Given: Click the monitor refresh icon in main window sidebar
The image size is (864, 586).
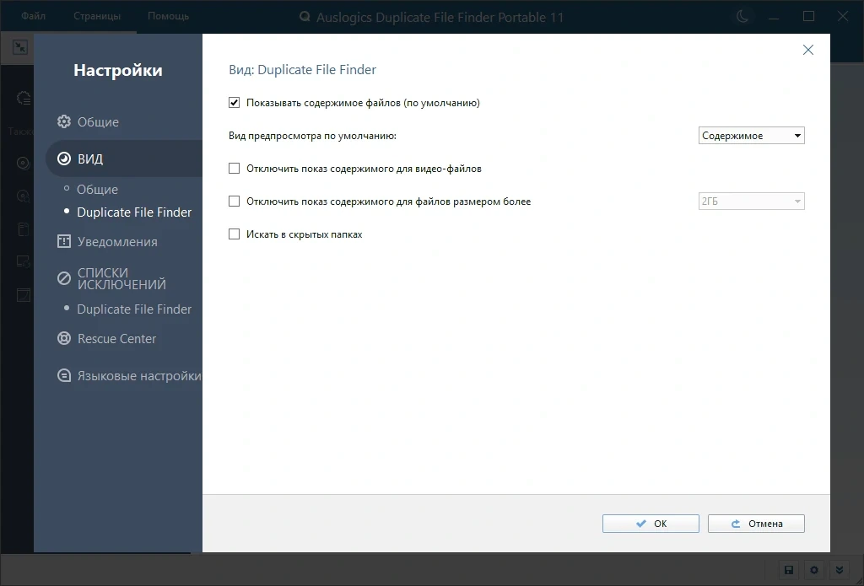Looking at the screenshot, I should tap(24, 262).
